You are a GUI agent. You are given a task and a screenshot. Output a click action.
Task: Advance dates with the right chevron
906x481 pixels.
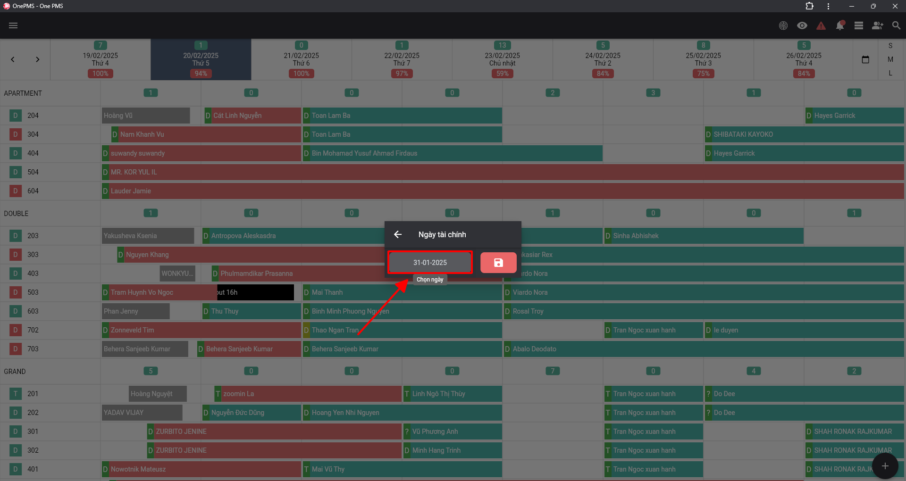tap(37, 59)
